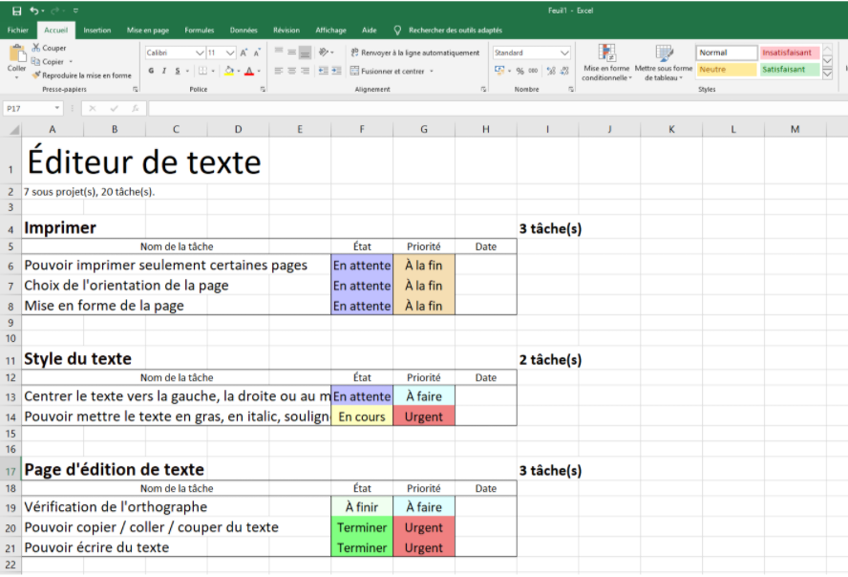This screenshot has height=577, width=848.
Task: Decrease the cell indent
Action: tap(324, 71)
